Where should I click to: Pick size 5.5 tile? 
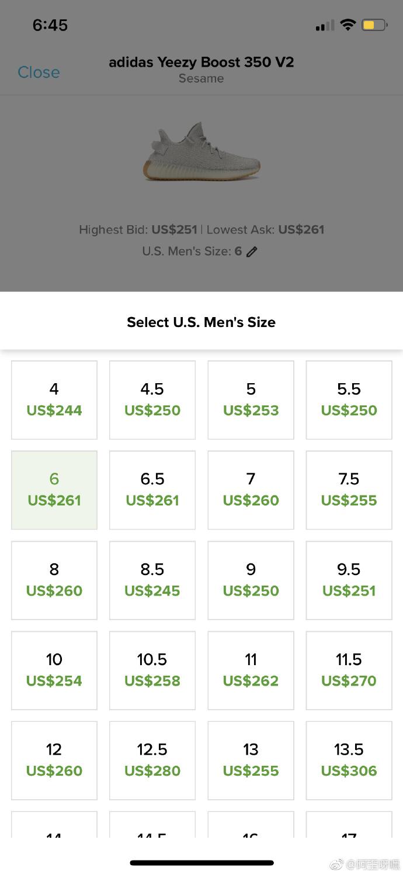pyautogui.click(x=349, y=400)
